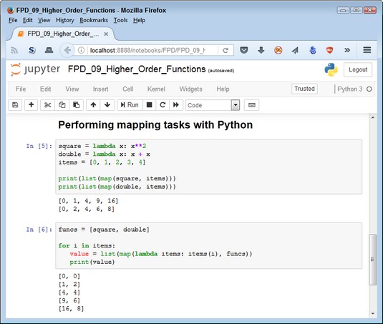Click the red shield adblock icon

click(x=330, y=50)
